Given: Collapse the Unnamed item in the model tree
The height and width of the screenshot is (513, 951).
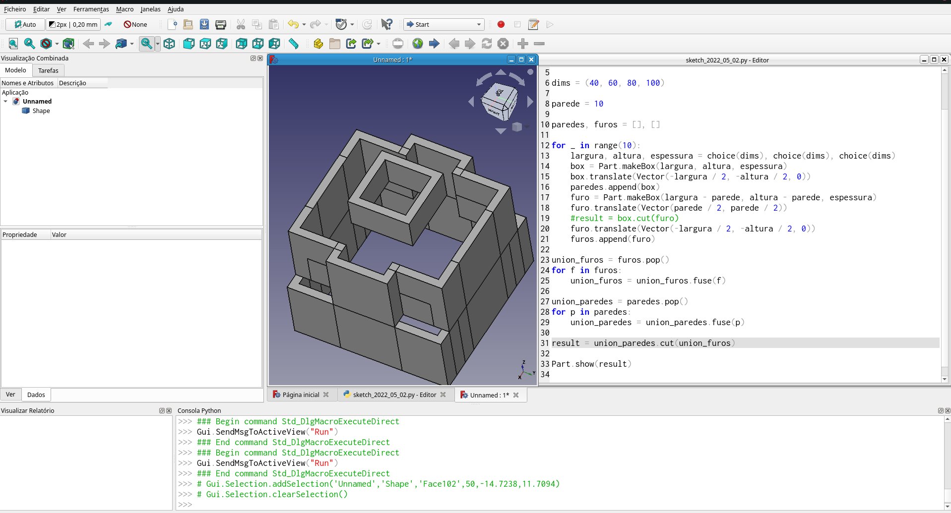Looking at the screenshot, I should point(6,101).
